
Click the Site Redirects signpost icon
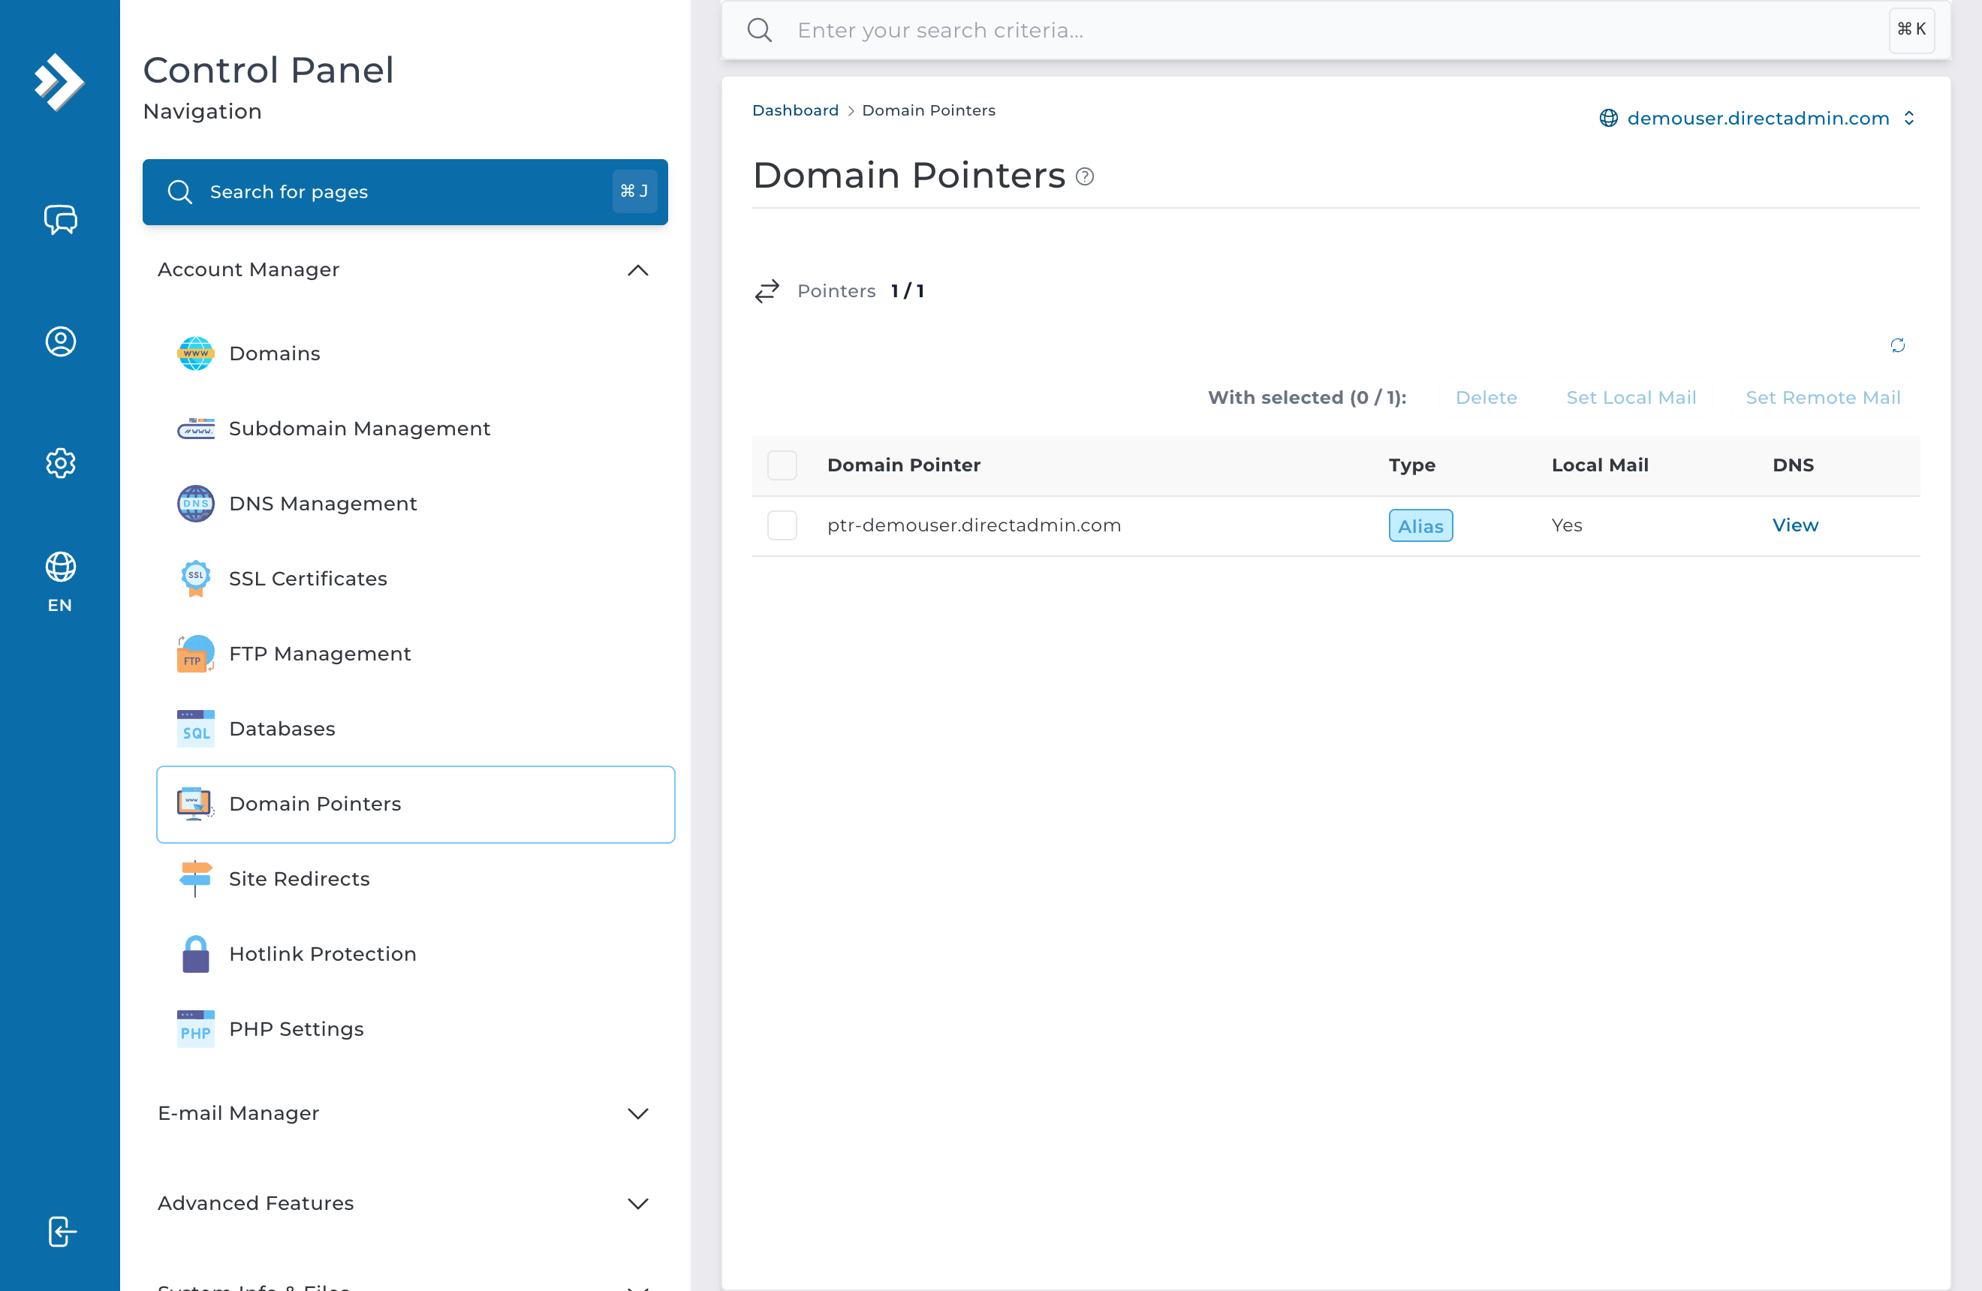196,878
